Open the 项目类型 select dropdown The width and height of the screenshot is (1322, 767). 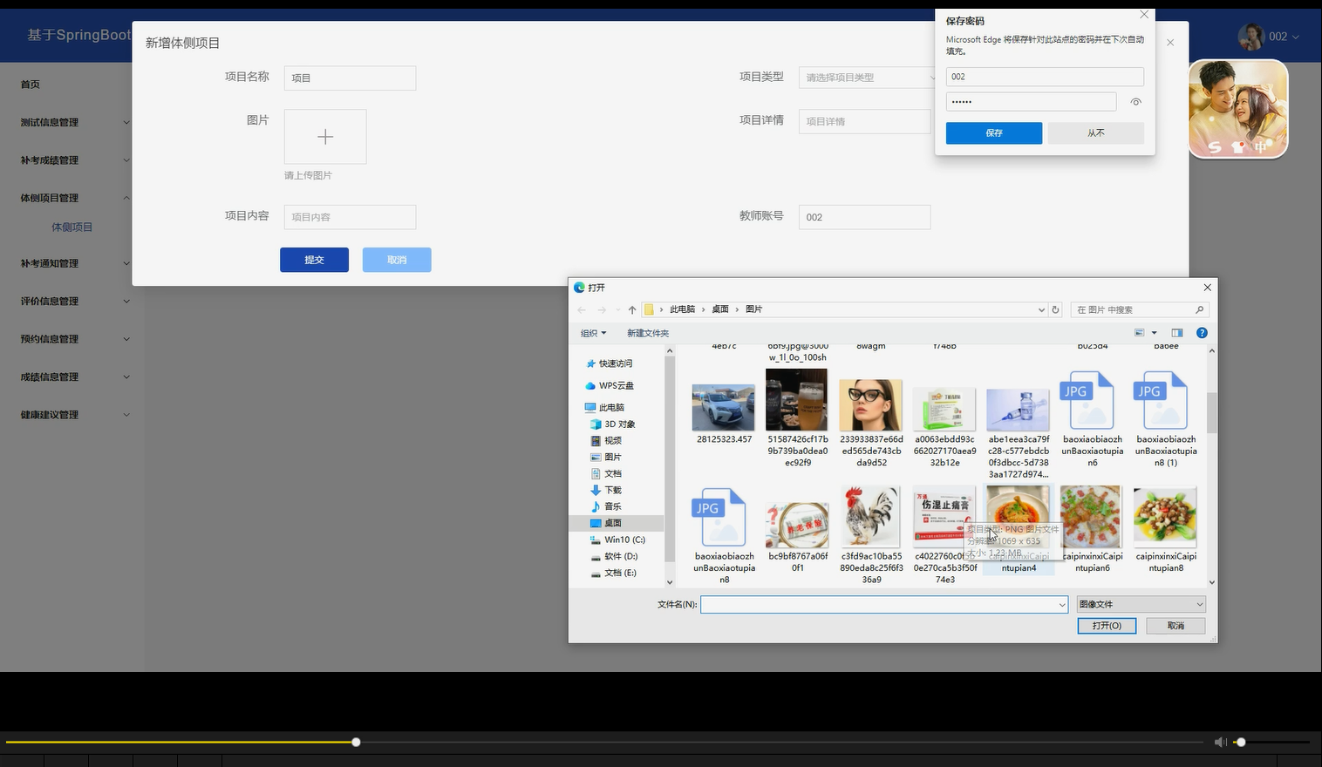coord(867,78)
